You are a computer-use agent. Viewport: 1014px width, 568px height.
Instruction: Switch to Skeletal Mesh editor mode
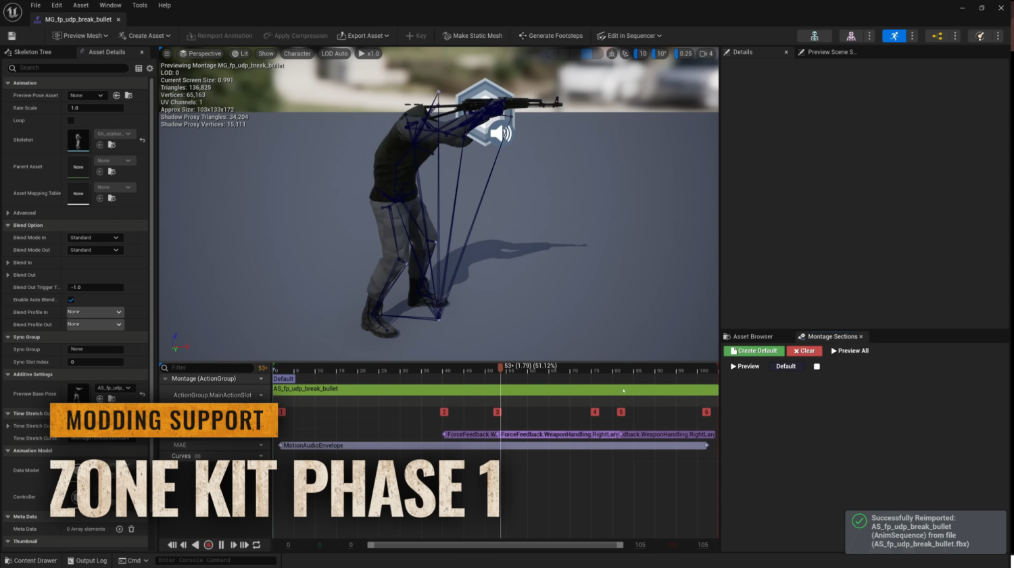click(850, 36)
